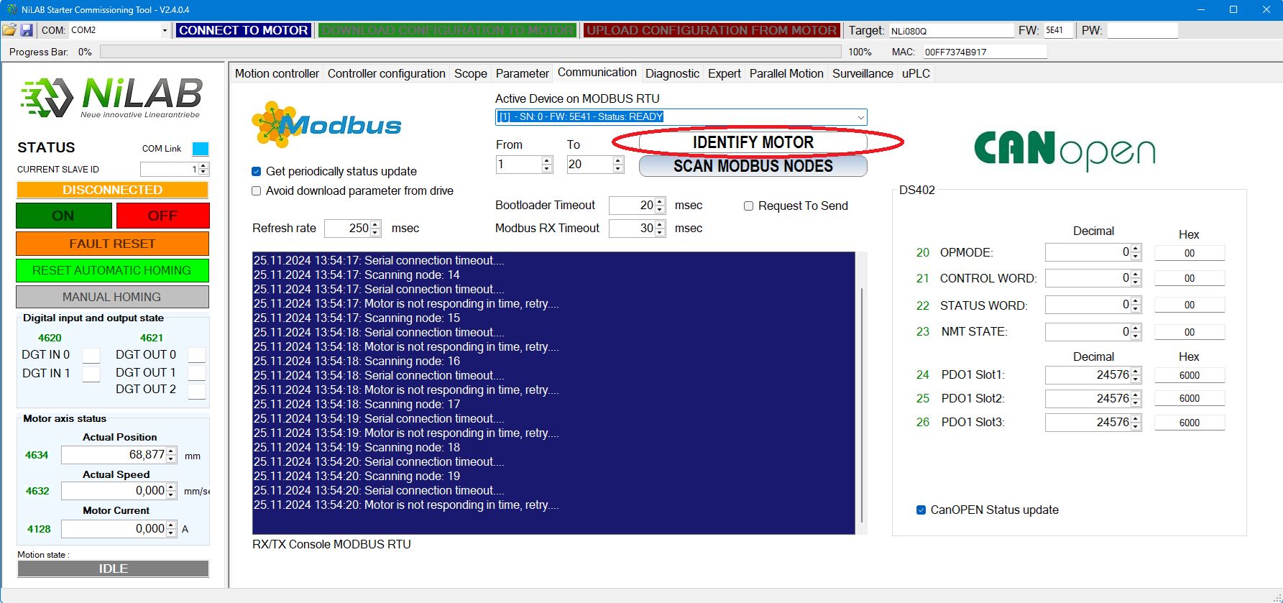Open the Diagnostic tab

coord(672,73)
